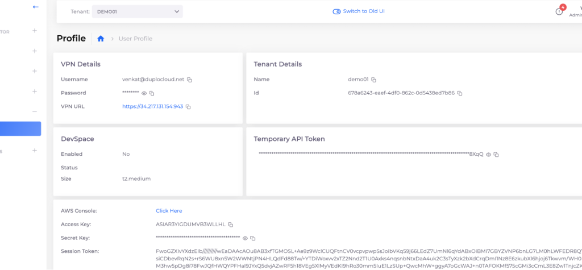
Task: Open the VPN URL link
Action: (x=152, y=107)
